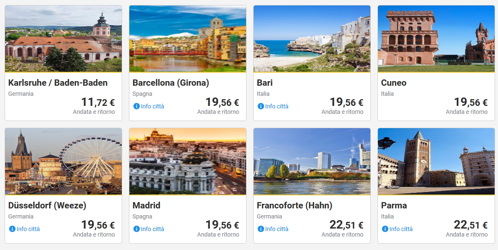498x250 pixels.
Task: Select the Düsseldorf Ferris wheel photo
Action: click(63, 161)
